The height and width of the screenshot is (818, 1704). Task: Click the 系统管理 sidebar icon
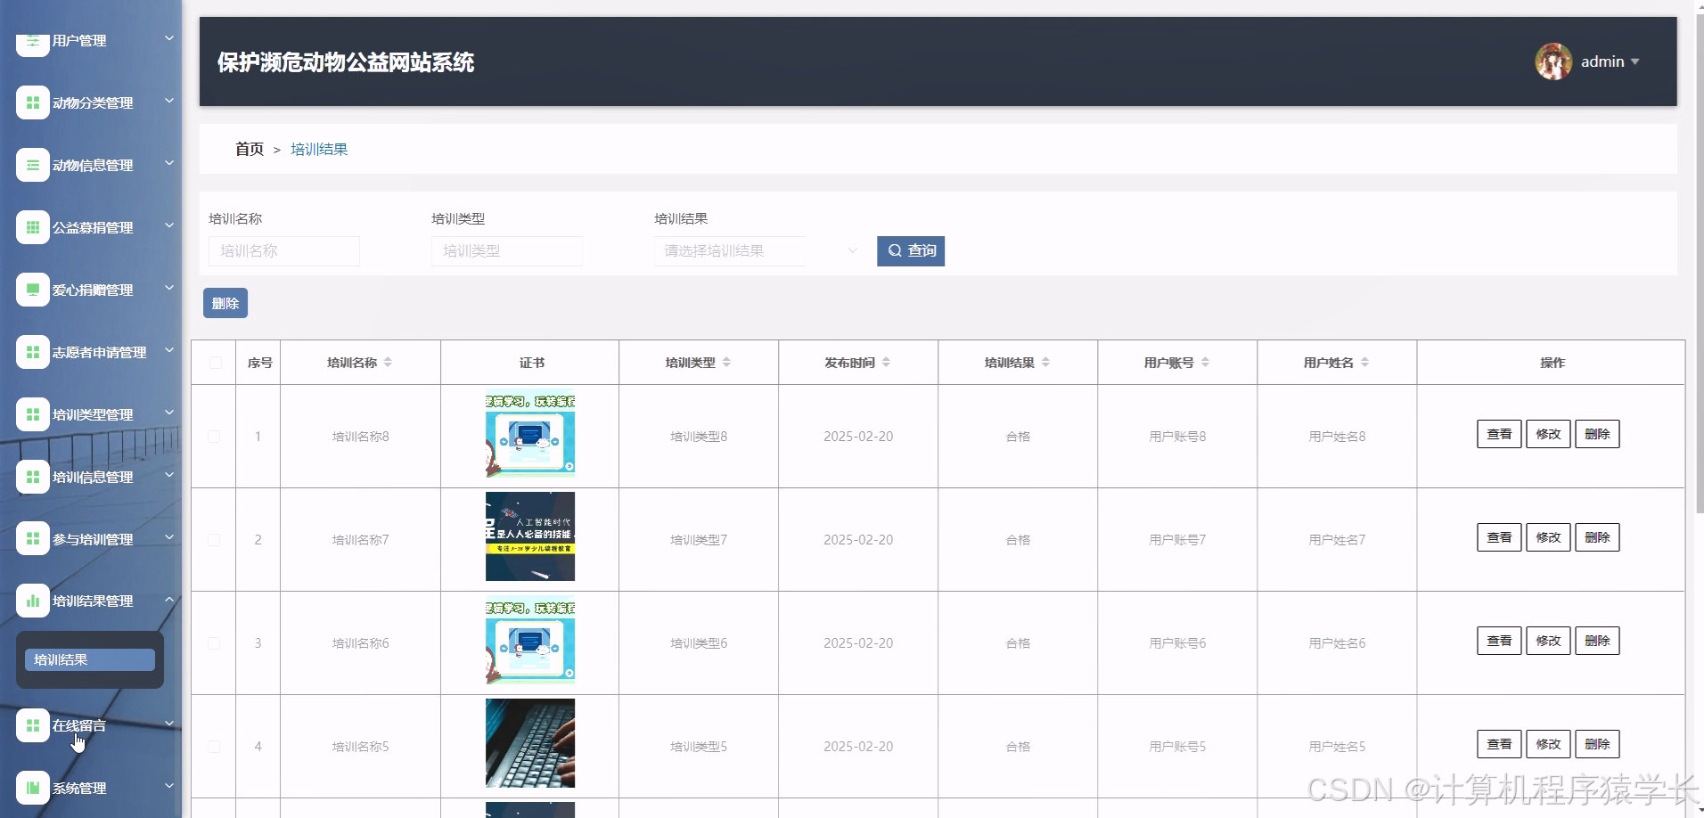(33, 788)
